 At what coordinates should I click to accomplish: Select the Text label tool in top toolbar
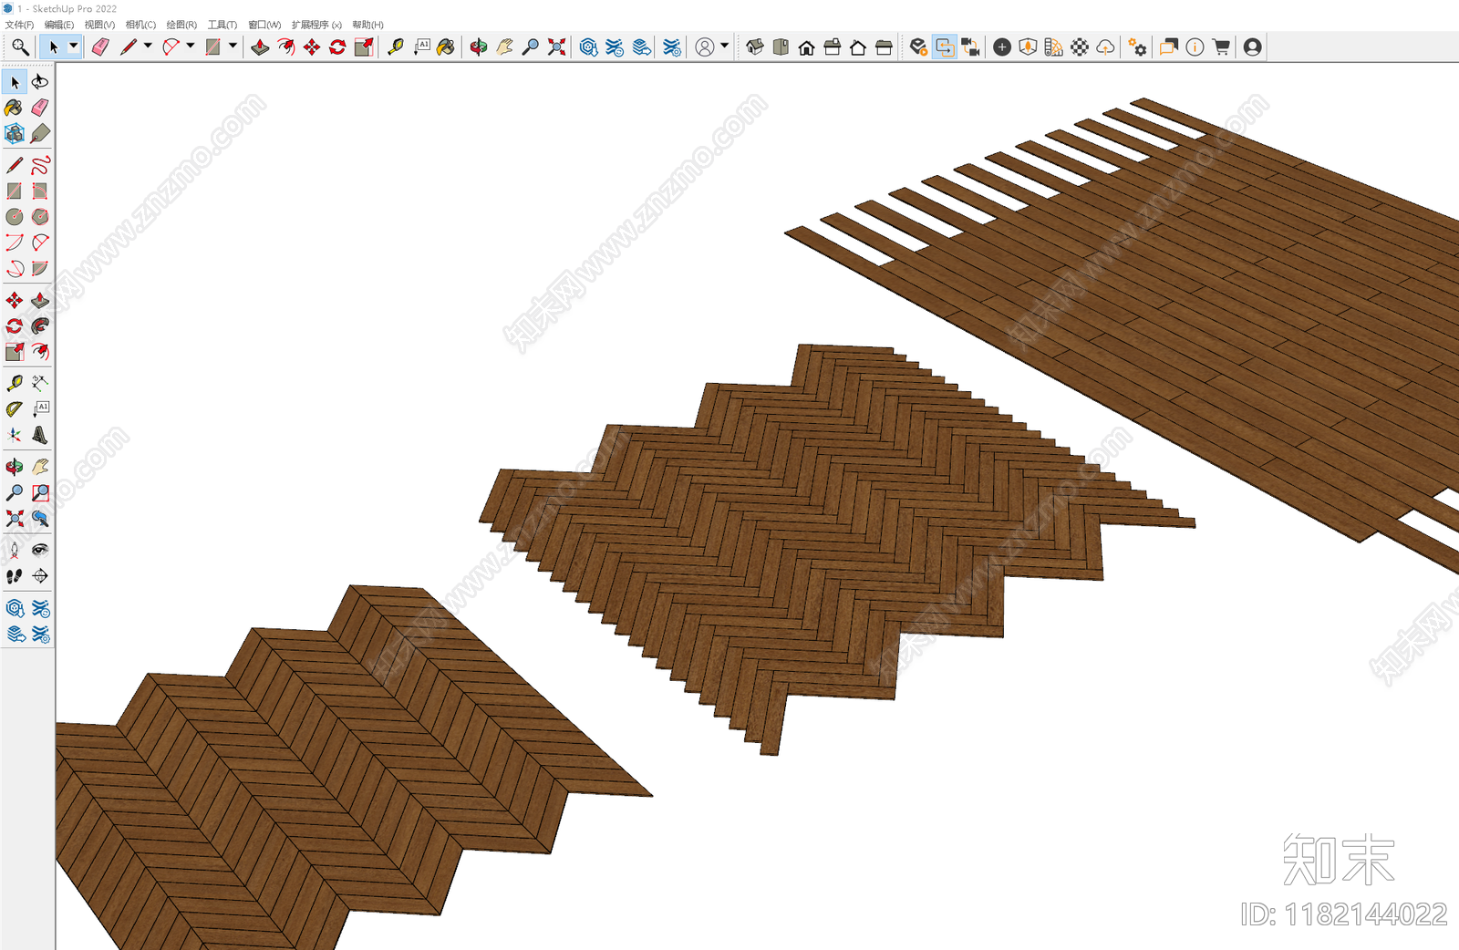coord(421,47)
